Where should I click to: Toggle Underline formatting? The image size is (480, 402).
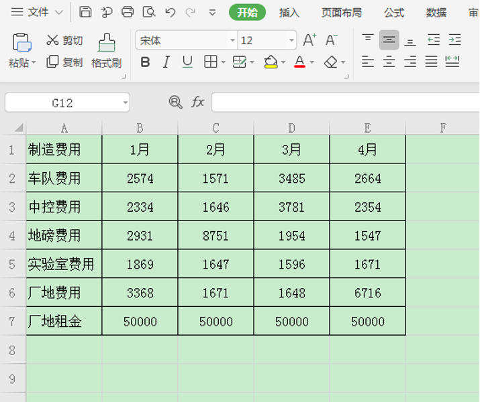(187, 62)
